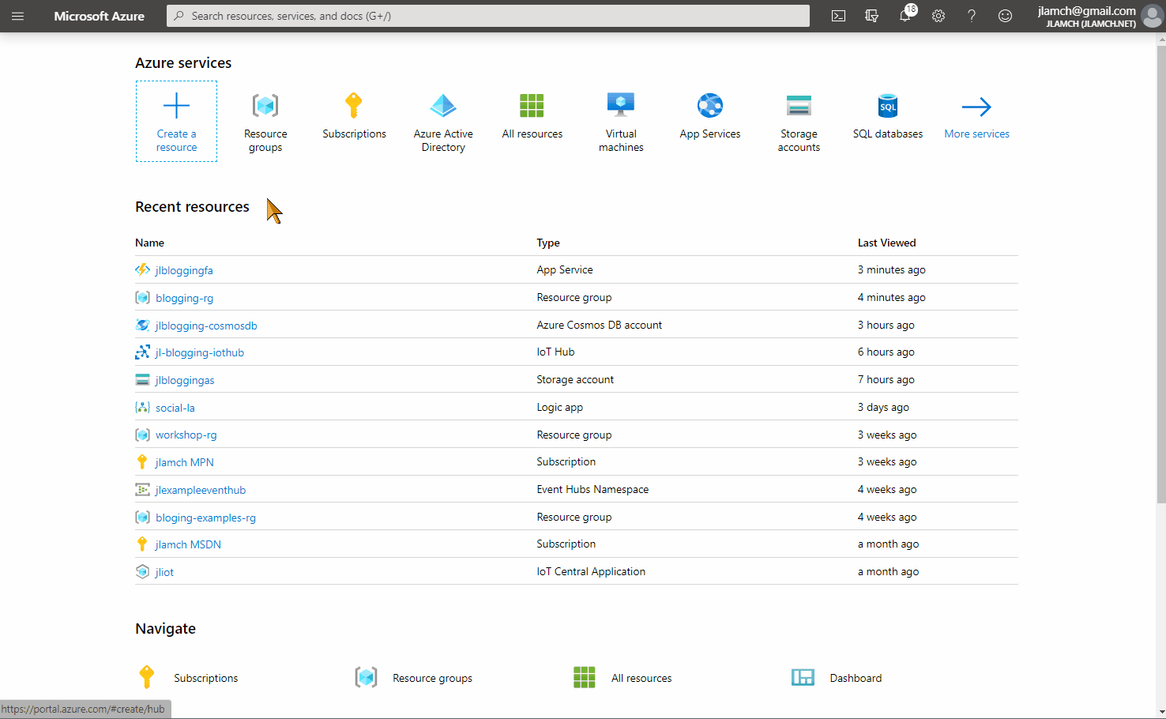Click the jlexampleeventhub Event Hubs icon
The width and height of the screenshot is (1166, 719).
142,490
